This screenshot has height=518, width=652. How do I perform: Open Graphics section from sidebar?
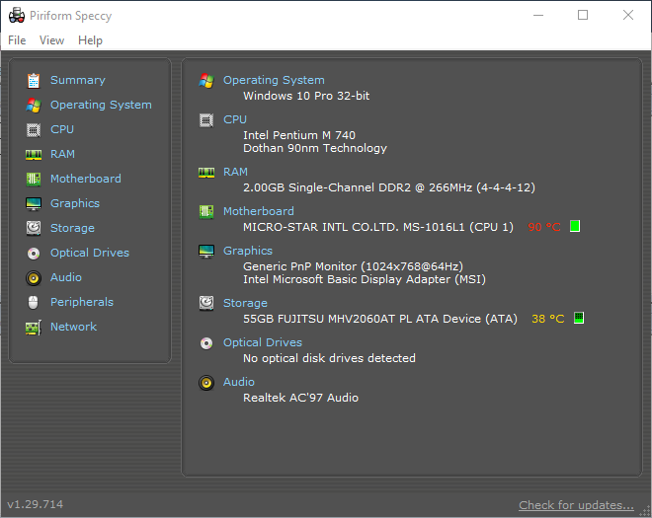(x=75, y=203)
